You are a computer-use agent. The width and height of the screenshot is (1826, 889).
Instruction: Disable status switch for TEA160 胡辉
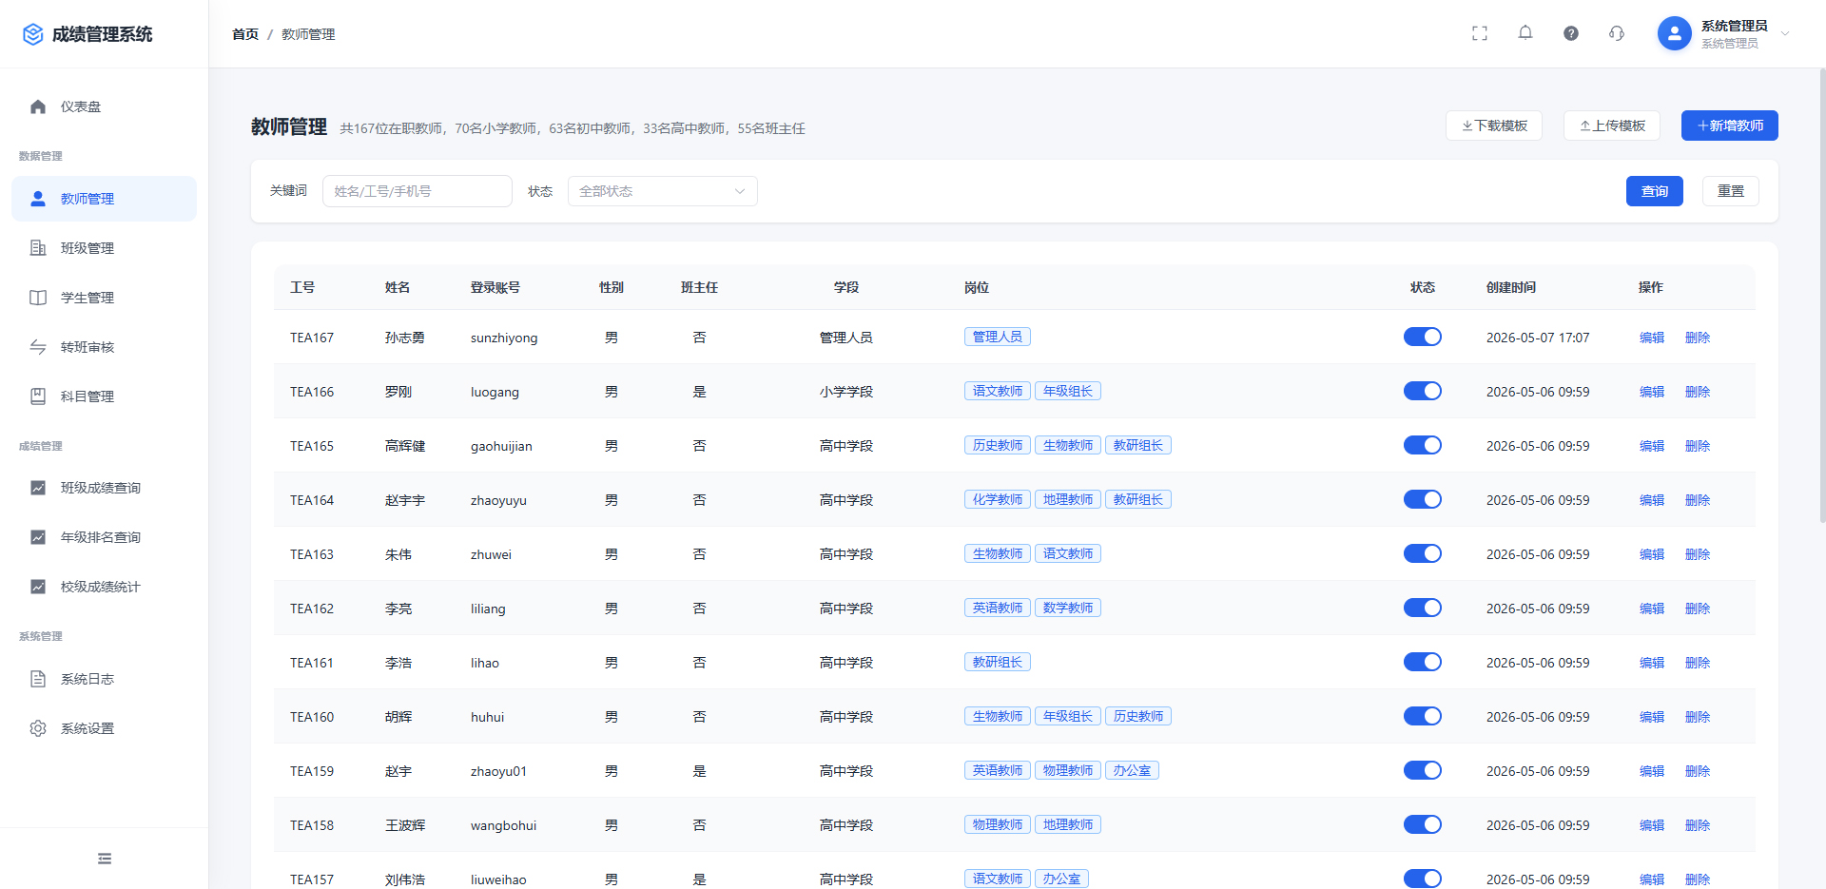coord(1423,716)
